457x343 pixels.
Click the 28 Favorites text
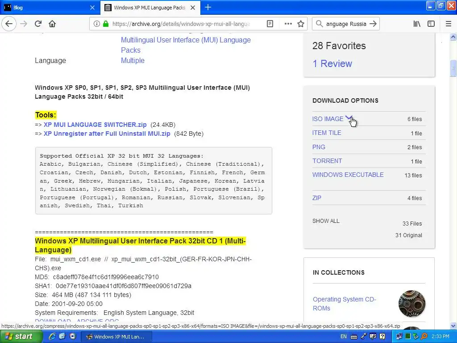click(339, 46)
